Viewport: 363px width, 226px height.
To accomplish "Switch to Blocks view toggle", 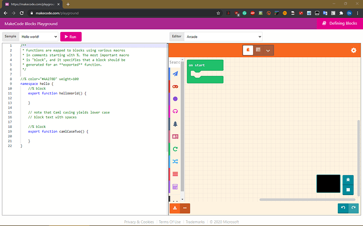I will [248, 50].
